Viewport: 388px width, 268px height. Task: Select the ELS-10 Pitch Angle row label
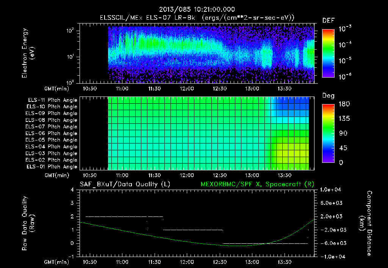[52, 107]
